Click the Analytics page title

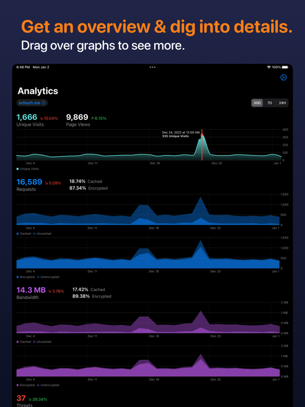coord(38,91)
